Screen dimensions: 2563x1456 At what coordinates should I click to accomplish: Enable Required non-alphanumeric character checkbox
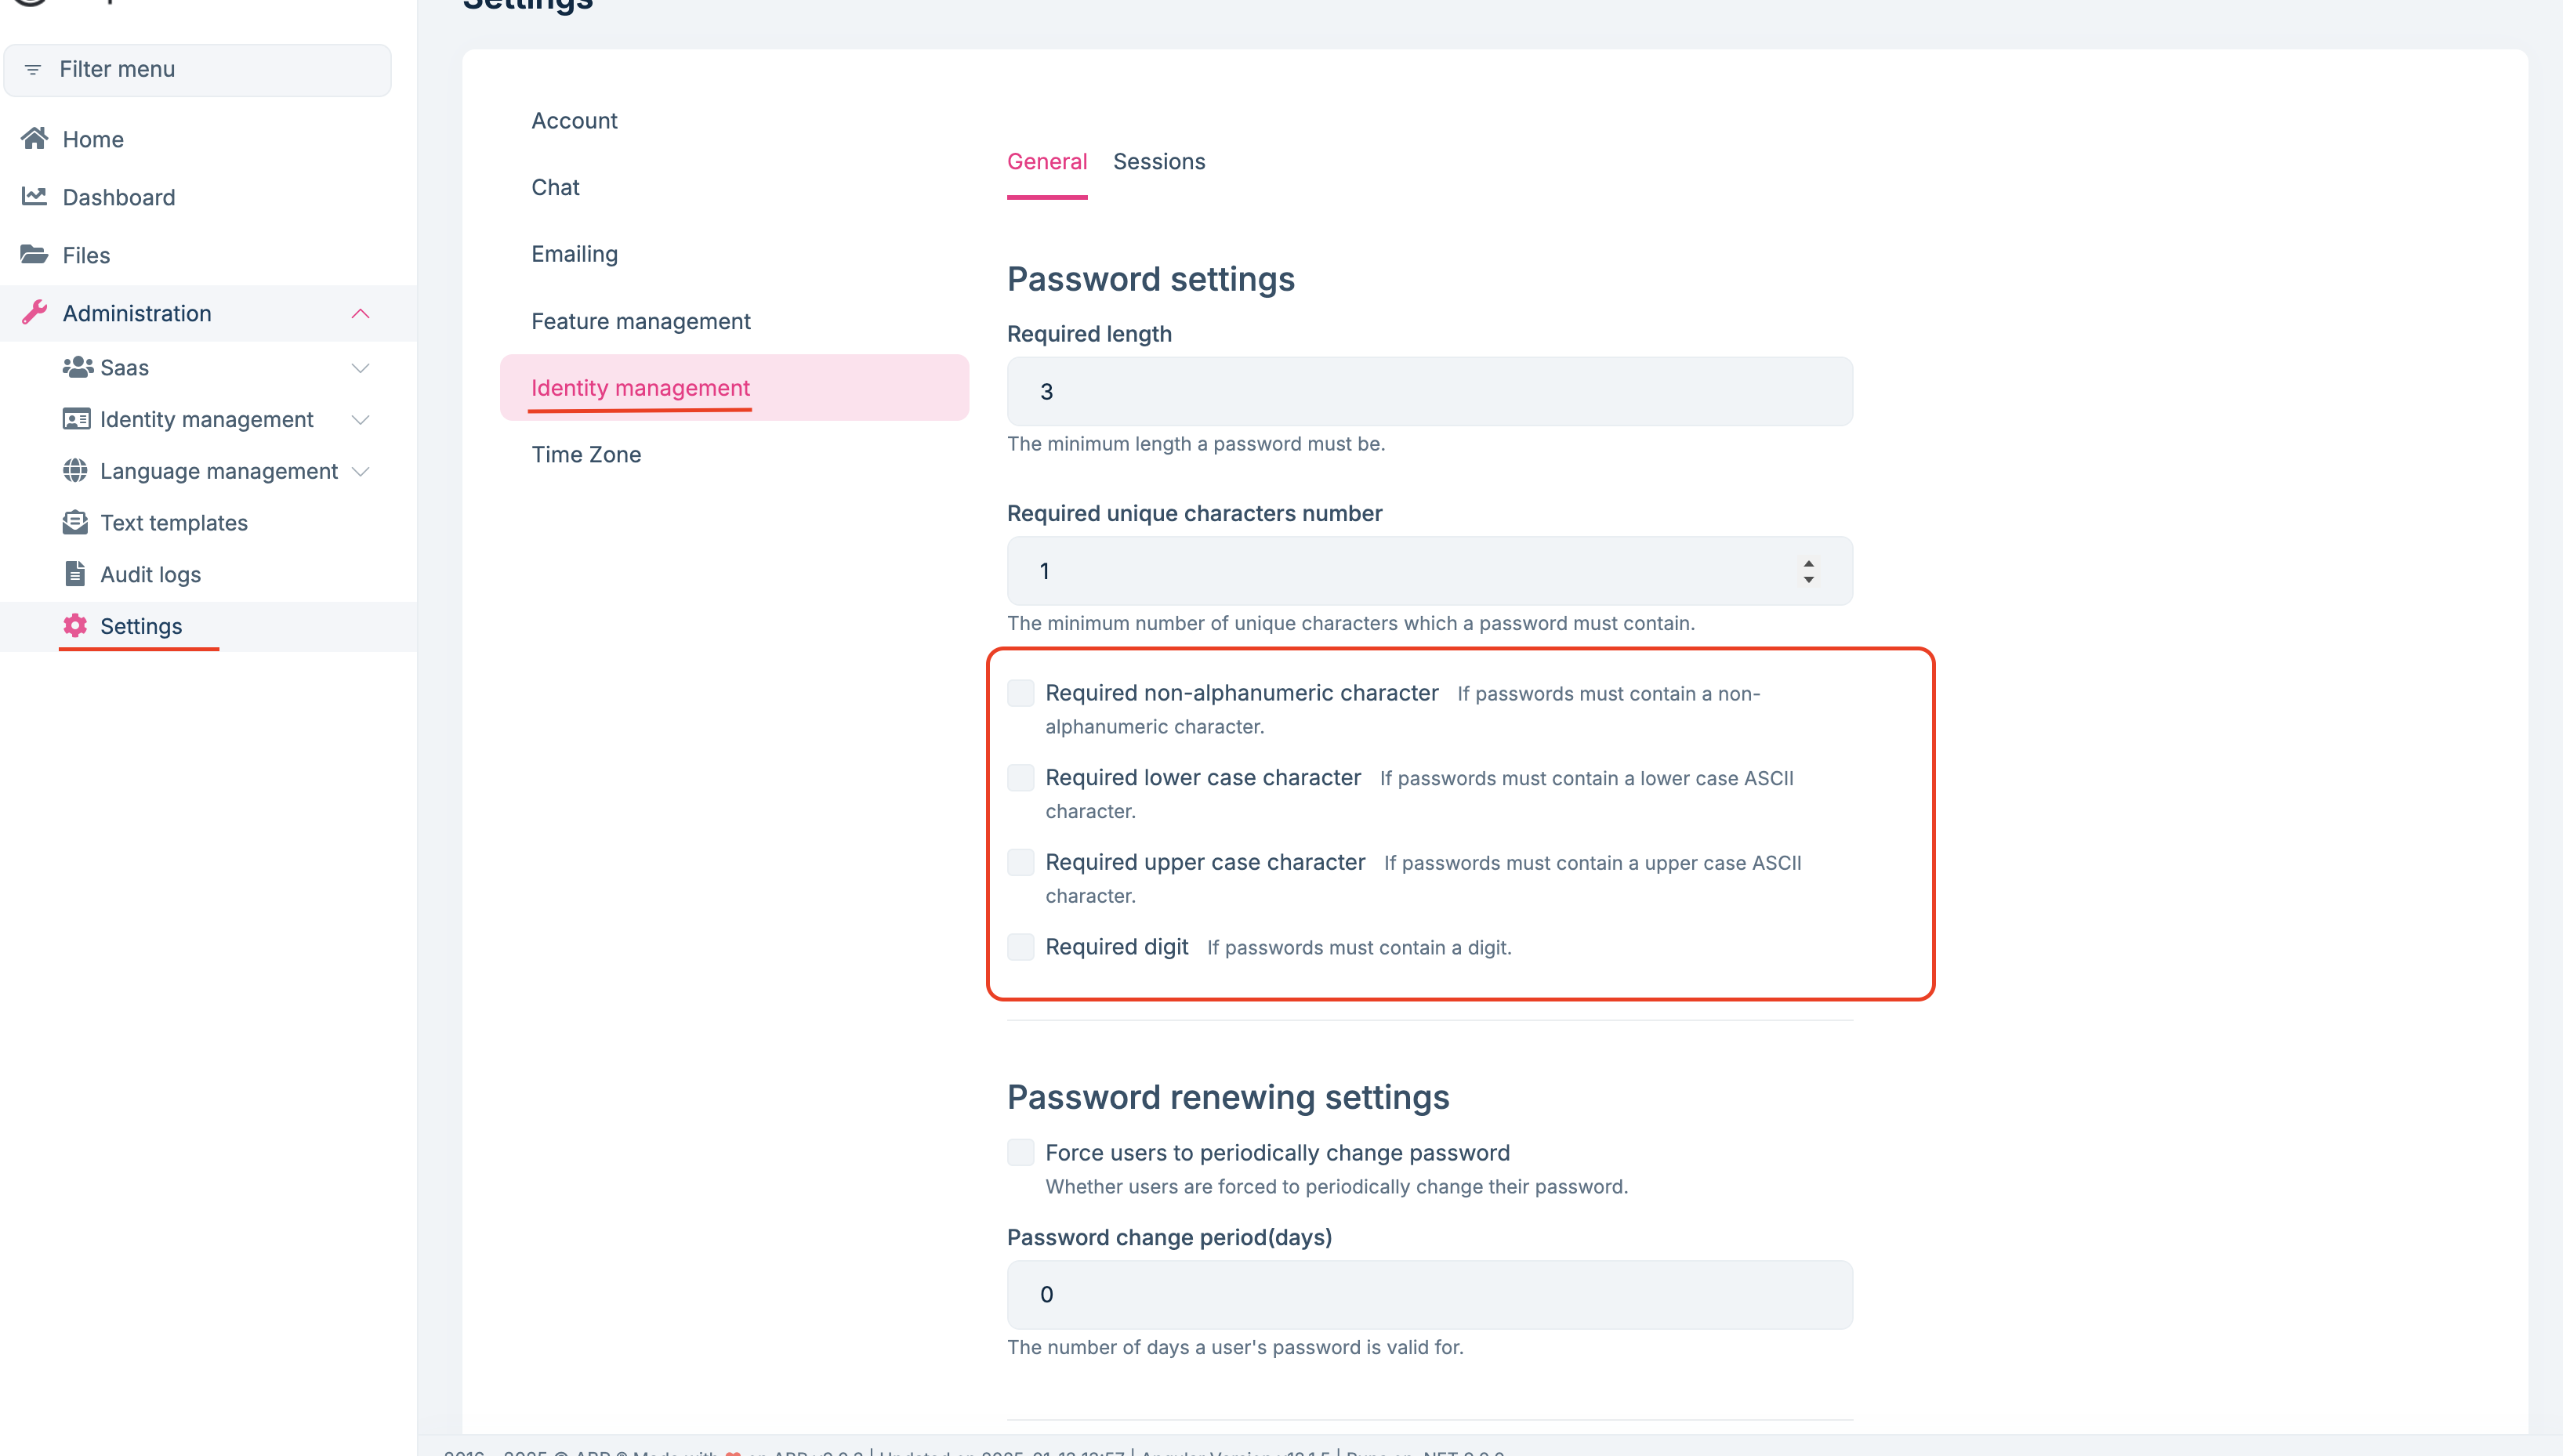click(1020, 693)
